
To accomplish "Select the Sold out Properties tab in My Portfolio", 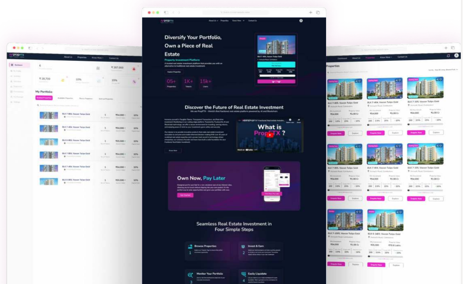I will [x=106, y=99].
